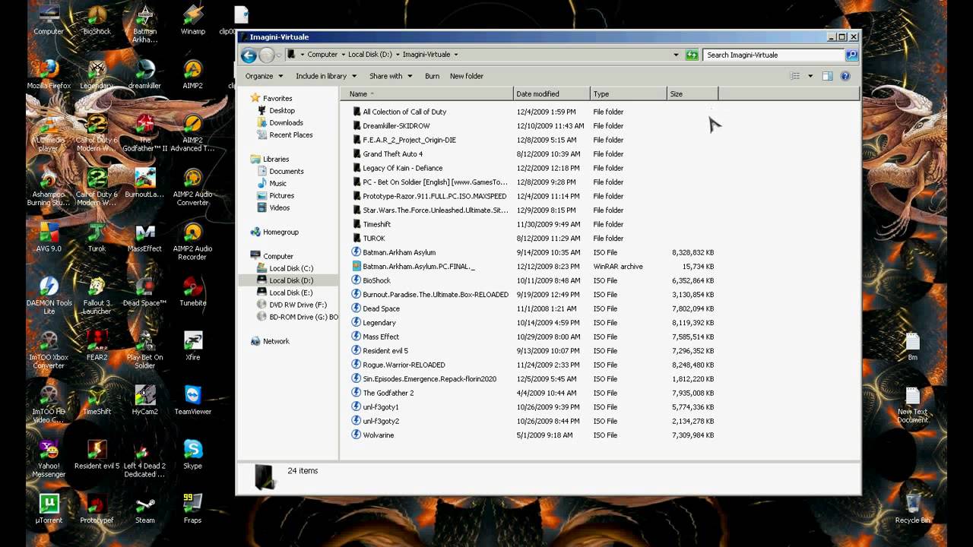This screenshot has width=973, height=547.
Task: Expand the address bar history dropdown
Action: tap(676, 55)
